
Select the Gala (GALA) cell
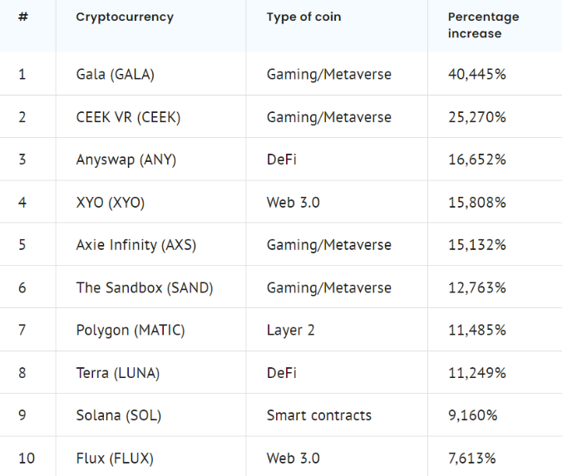point(116,75)
